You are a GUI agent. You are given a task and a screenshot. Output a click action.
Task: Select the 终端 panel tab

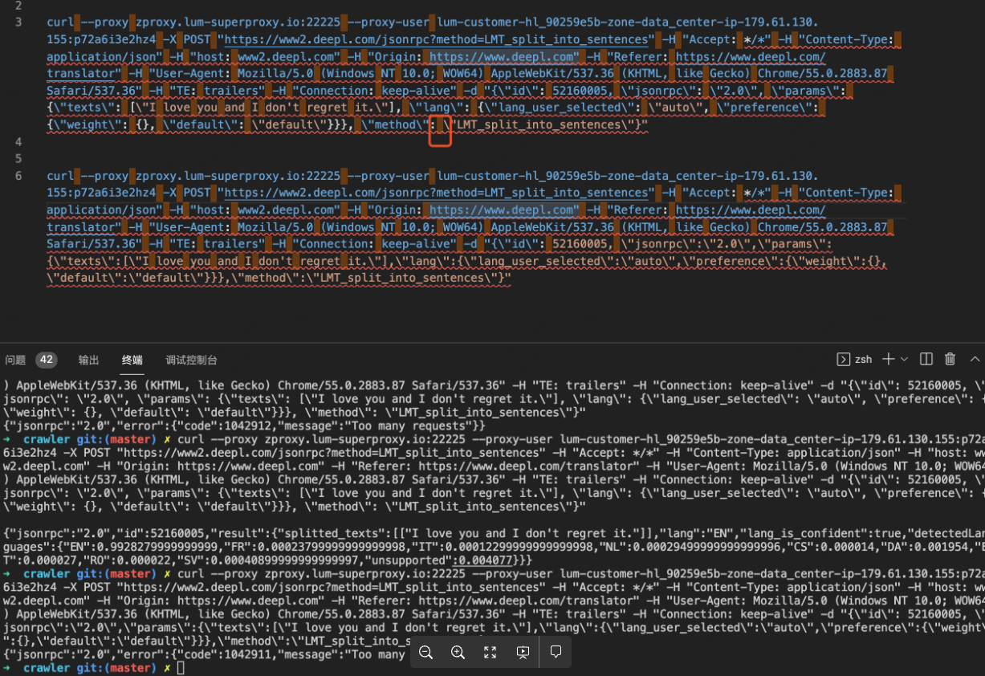point(132,360)
